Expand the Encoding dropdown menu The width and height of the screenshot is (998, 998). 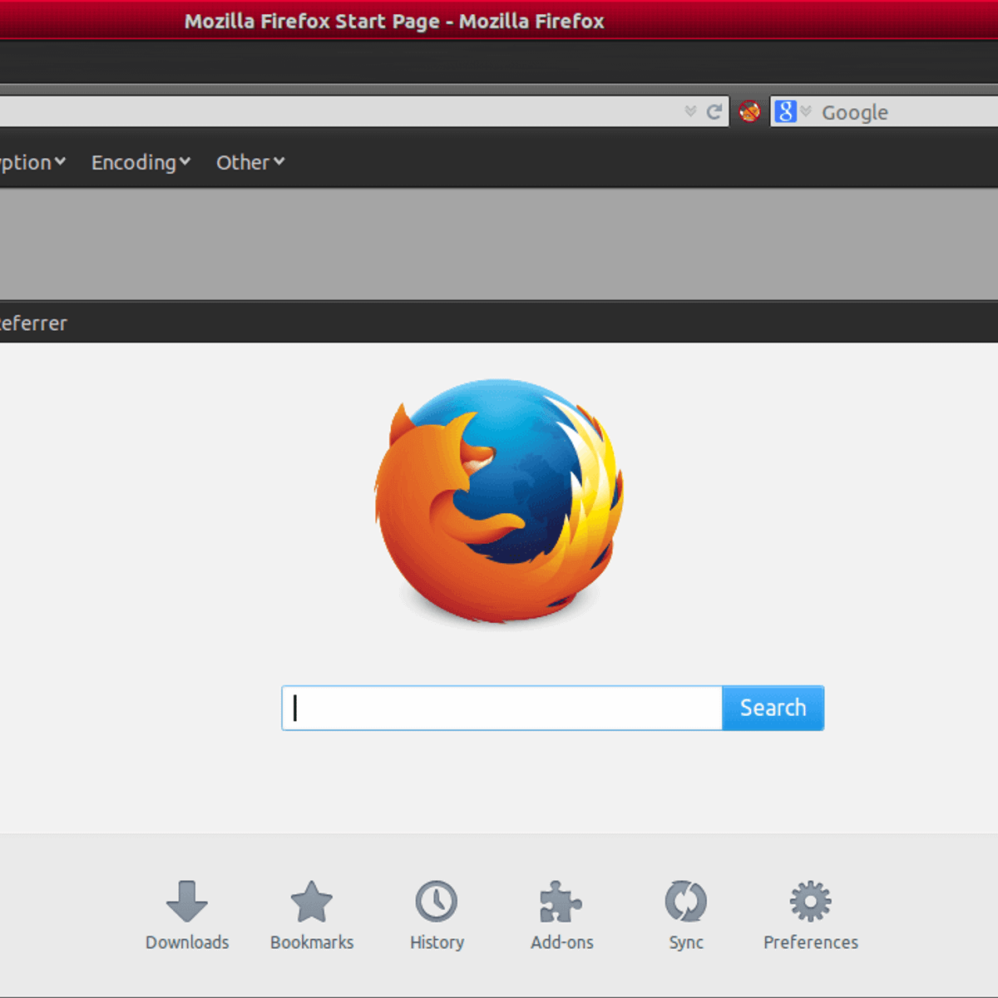point(141,162)
